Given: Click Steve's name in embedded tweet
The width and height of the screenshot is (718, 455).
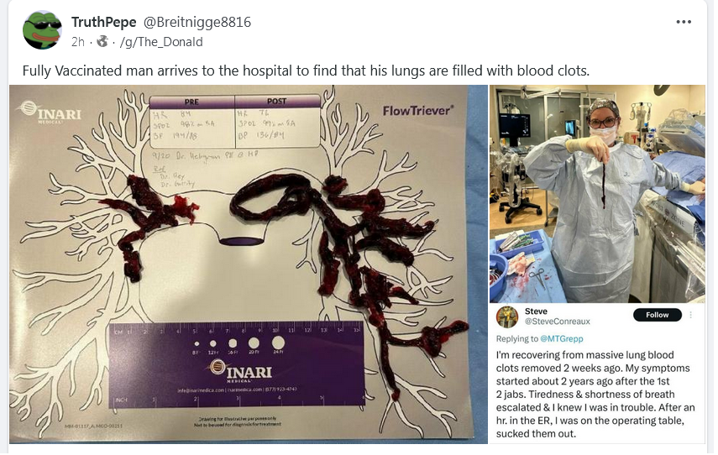Looking at the screenshot, I should coord(536,311).
